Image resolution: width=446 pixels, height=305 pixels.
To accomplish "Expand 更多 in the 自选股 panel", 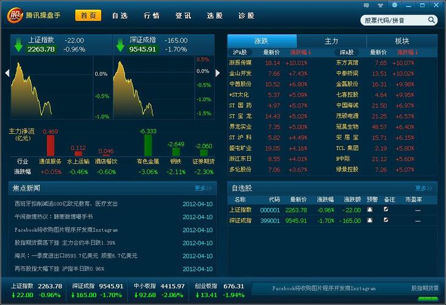I will tap(423, 188).
